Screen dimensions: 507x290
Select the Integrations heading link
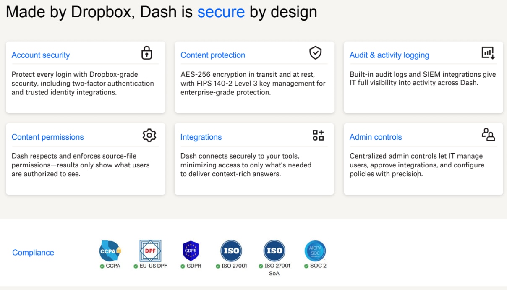(201, 137)
